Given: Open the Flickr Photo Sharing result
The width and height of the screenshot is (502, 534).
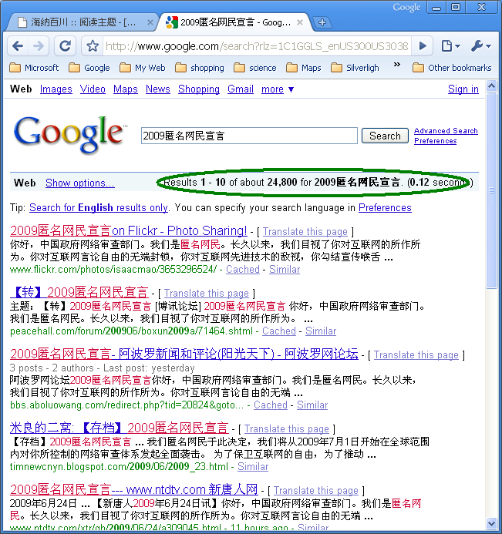Looking at the screenshot, I should coord(129,231).
